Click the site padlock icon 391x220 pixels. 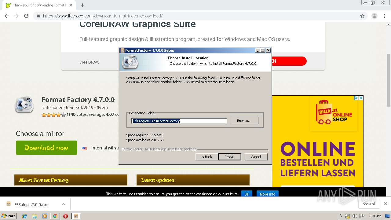pyautogui.click(x=38, y=16)
